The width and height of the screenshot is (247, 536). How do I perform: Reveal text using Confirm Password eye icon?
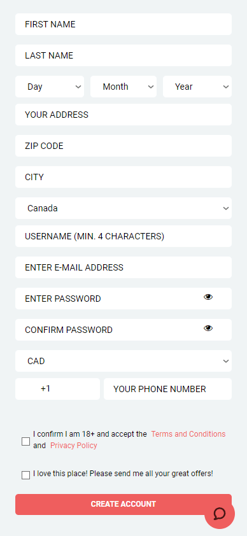pos(208,328)
